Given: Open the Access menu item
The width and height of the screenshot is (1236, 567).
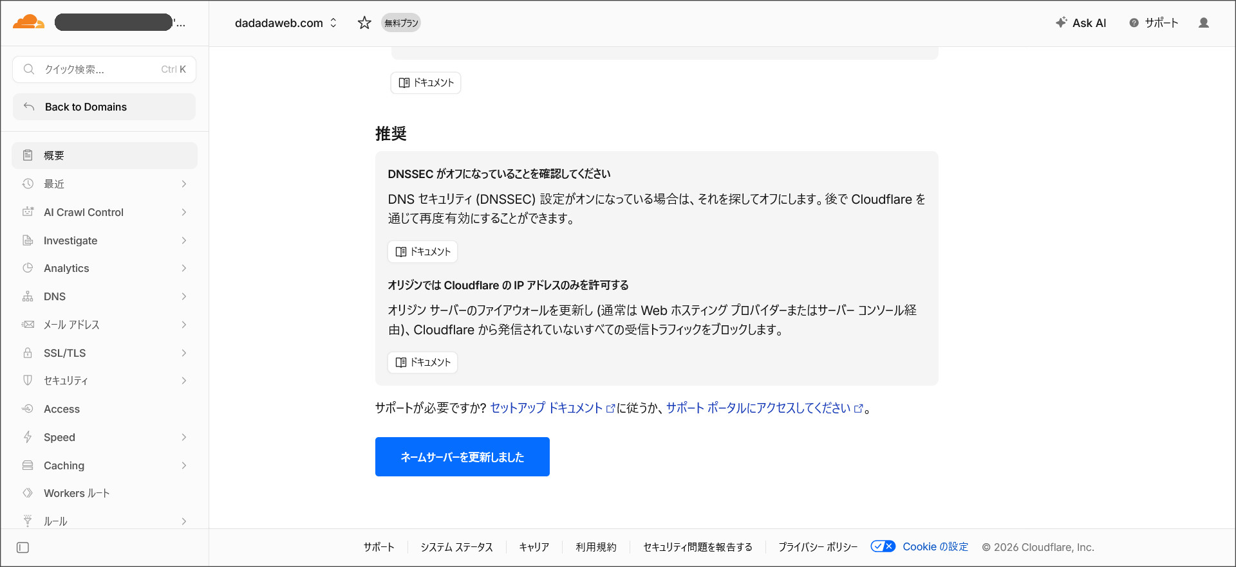Looking at the screenshot, I should (x=104, y=409).
